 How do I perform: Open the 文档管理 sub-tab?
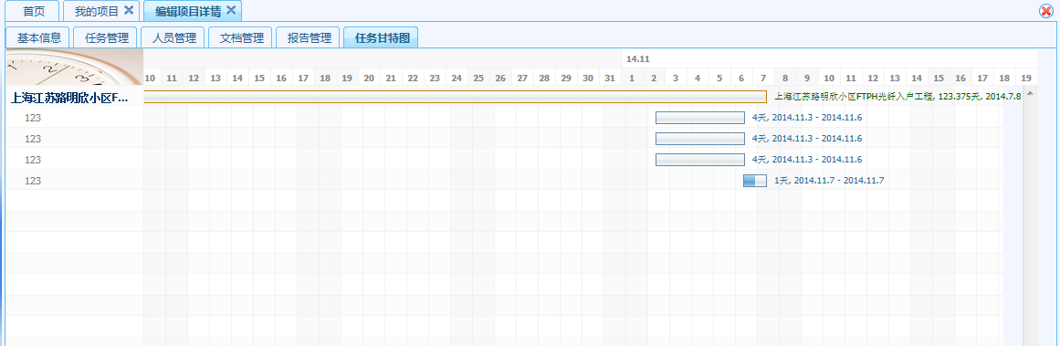(241, 37)
